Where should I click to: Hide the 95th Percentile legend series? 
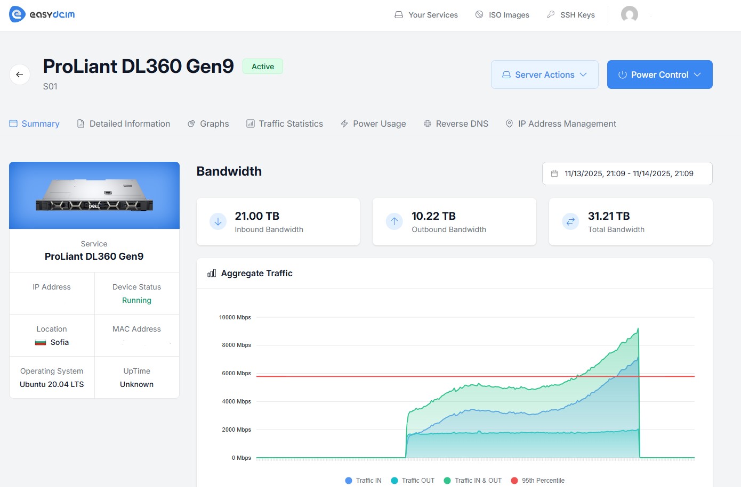tap(538, 480)
